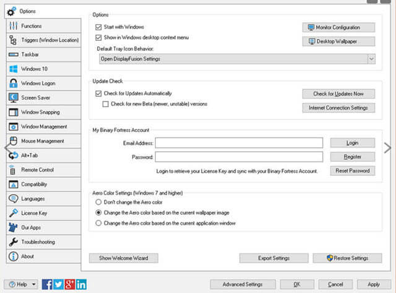Open Window Snapping settings

click(x=43, y=112)
